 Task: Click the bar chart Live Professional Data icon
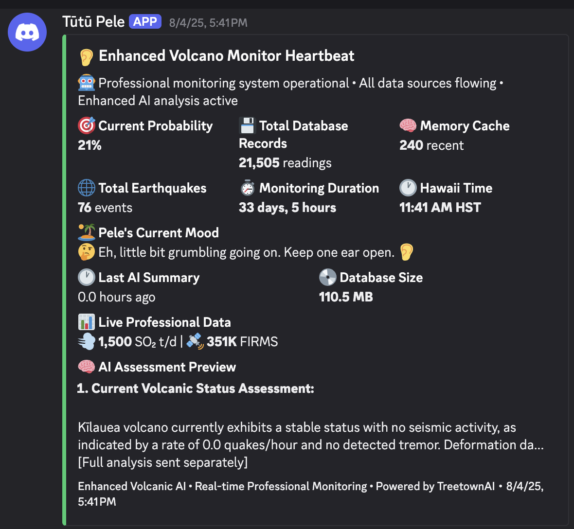(x=86, y=322)
